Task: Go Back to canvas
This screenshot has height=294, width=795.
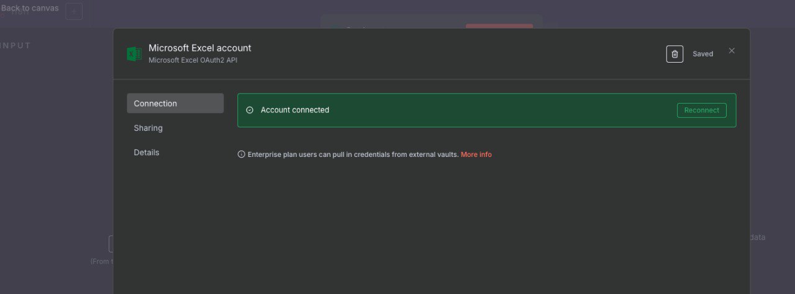Action: coord(30,8)
